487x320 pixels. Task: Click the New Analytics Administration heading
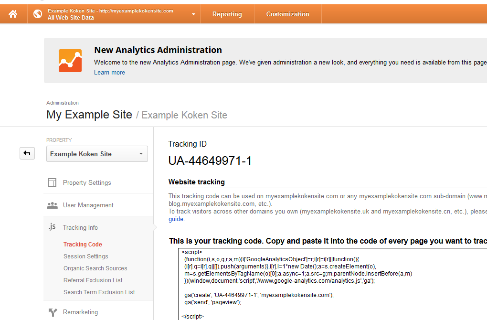tap(158, 50)
